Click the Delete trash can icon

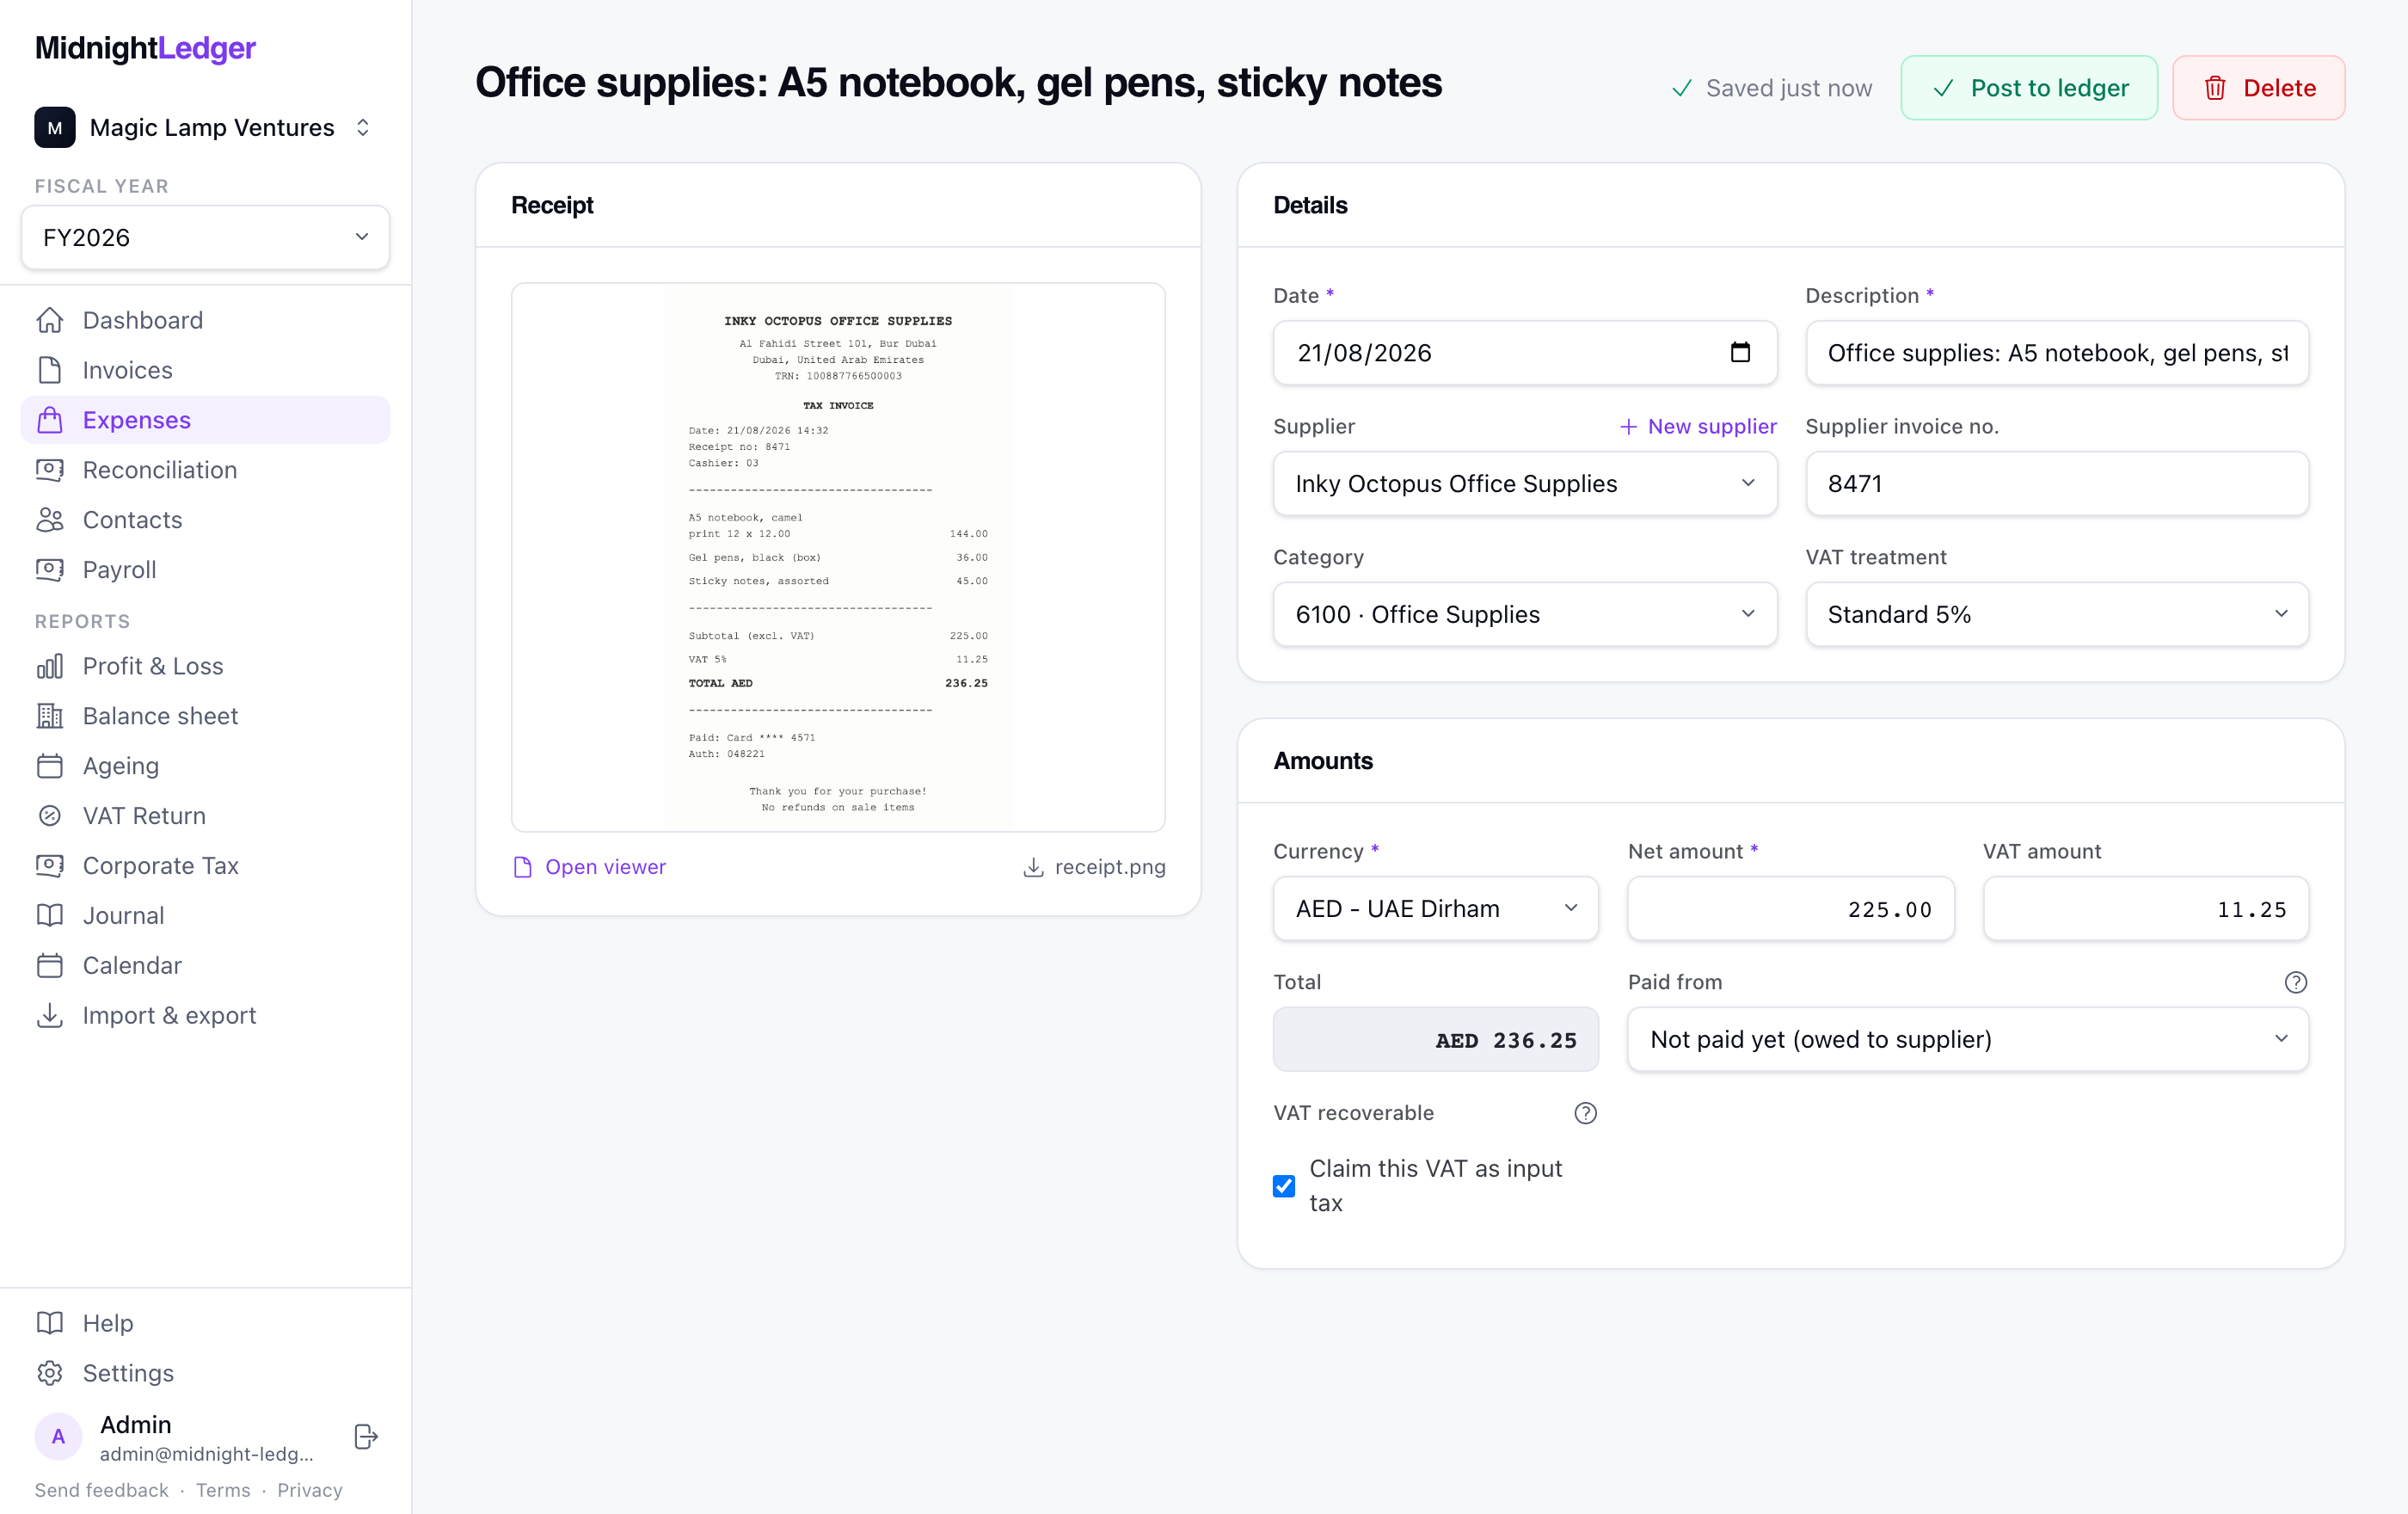point(2215,88)
